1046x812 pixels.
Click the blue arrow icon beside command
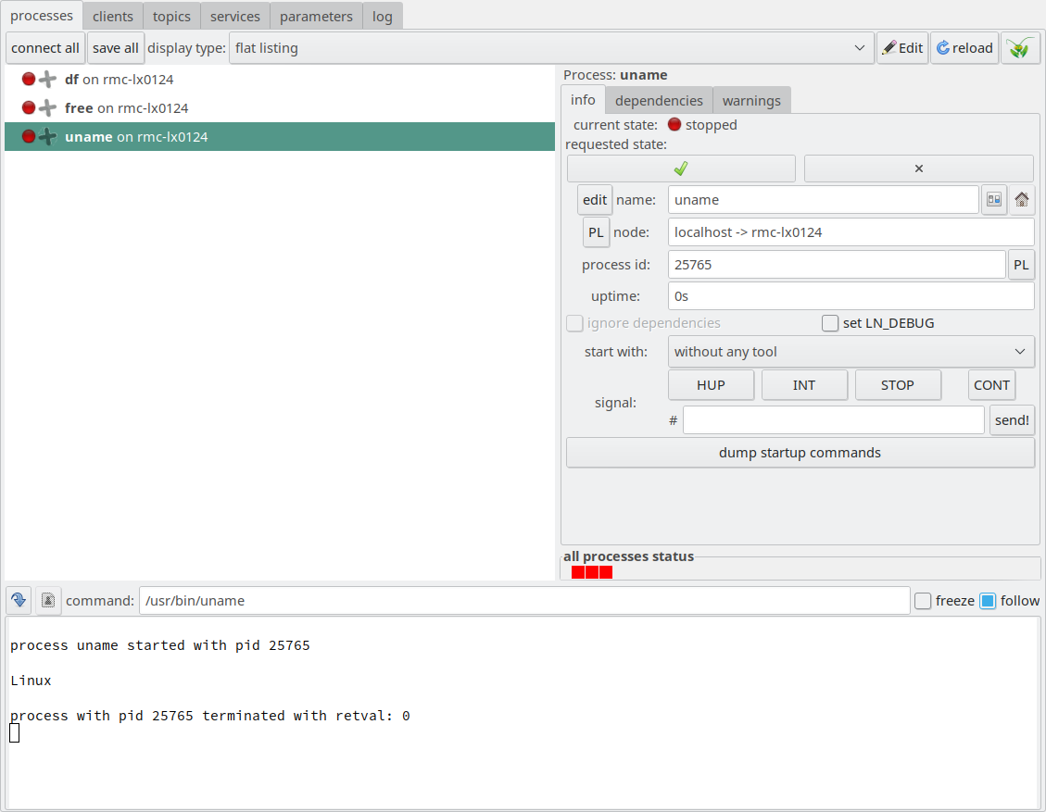(19, 600)
